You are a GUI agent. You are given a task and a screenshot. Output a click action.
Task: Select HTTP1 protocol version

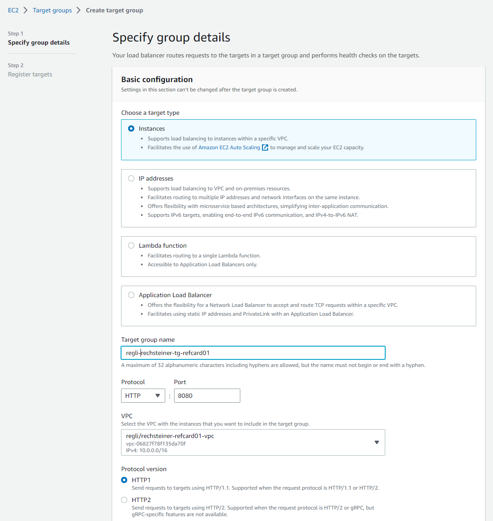(x=124, y=480)
